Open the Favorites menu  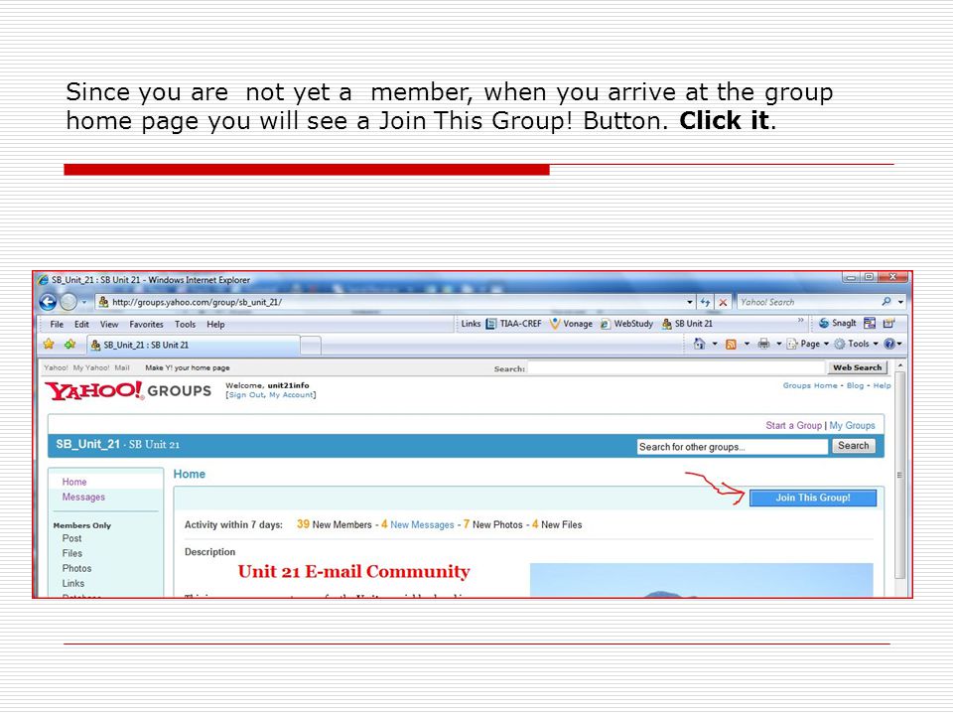pos(147,324)
